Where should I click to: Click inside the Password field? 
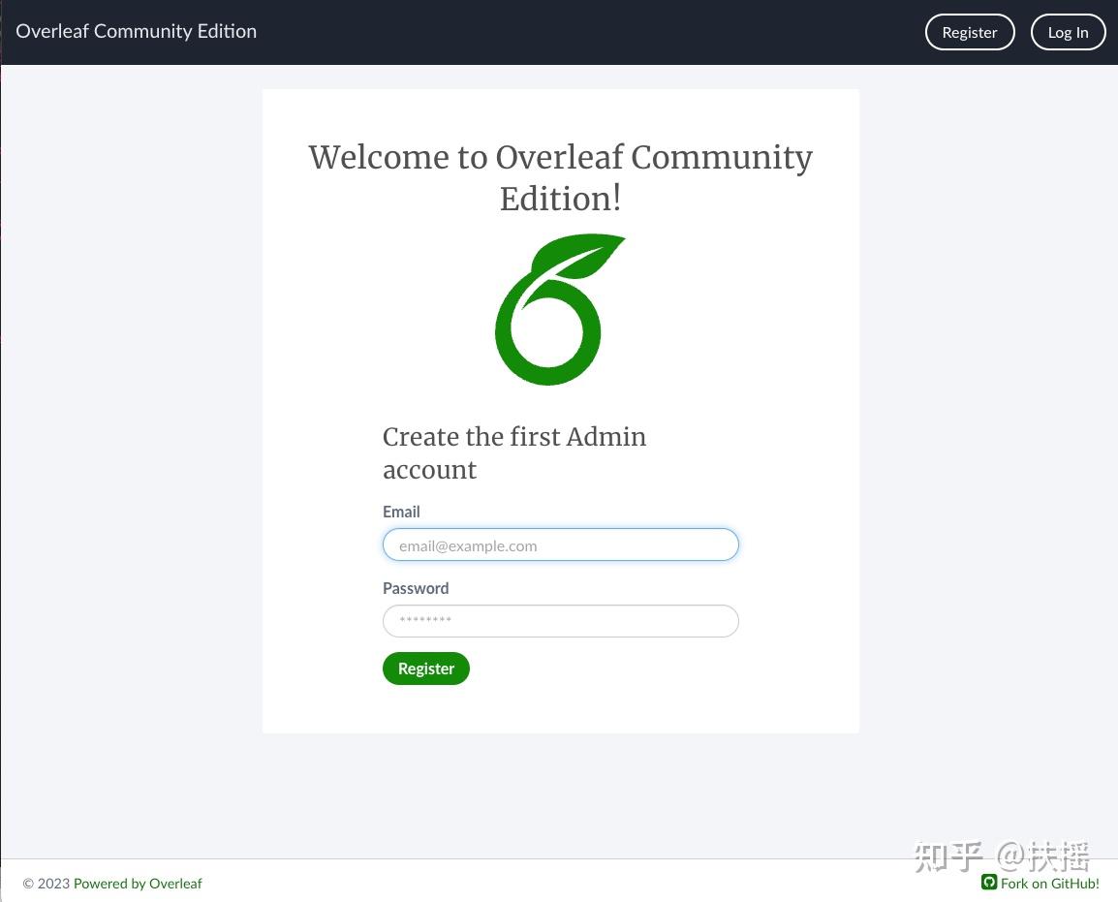[560, 620]
